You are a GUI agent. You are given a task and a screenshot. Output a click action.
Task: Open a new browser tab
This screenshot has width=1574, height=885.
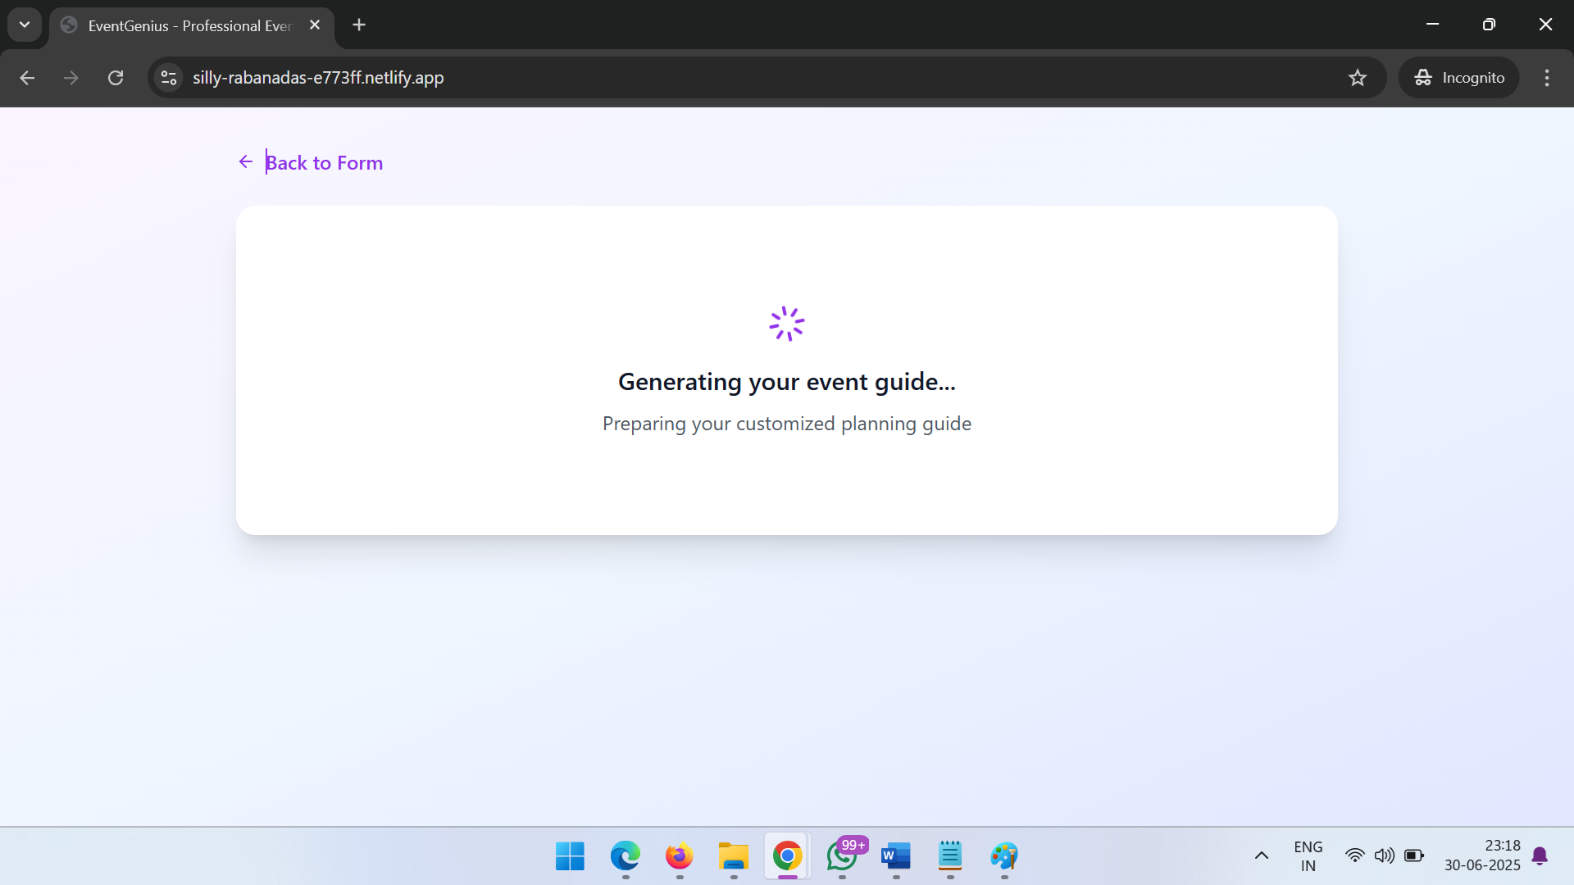click(x=359, y=25)
